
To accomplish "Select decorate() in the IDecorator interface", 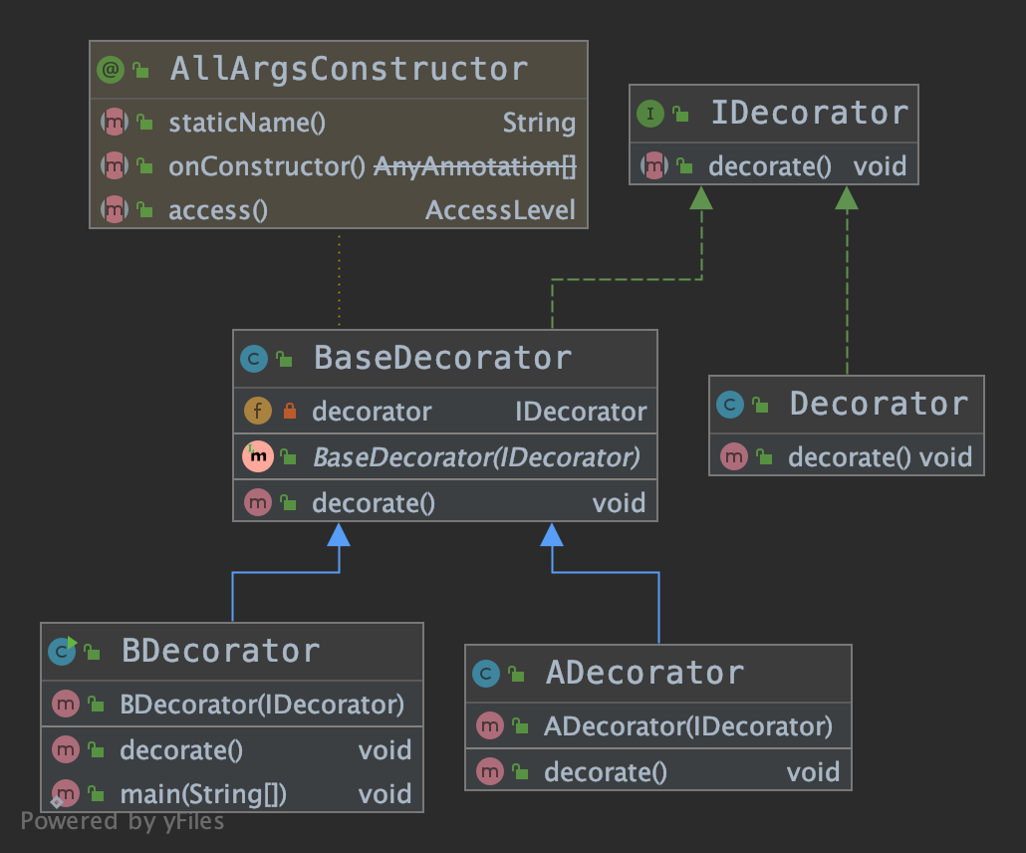I will coord(774,165).
